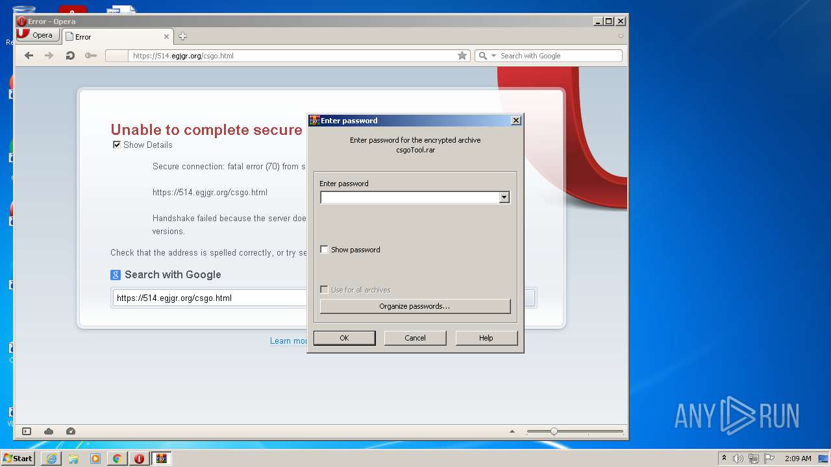The width and height of the screenshot is (831, 467).
Task: Click the Learn more link
Action: [x=289, y=341]
